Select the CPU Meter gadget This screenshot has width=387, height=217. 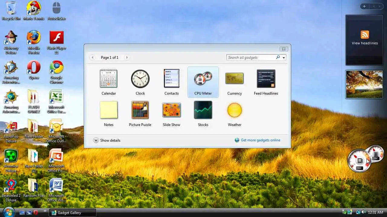203,82
